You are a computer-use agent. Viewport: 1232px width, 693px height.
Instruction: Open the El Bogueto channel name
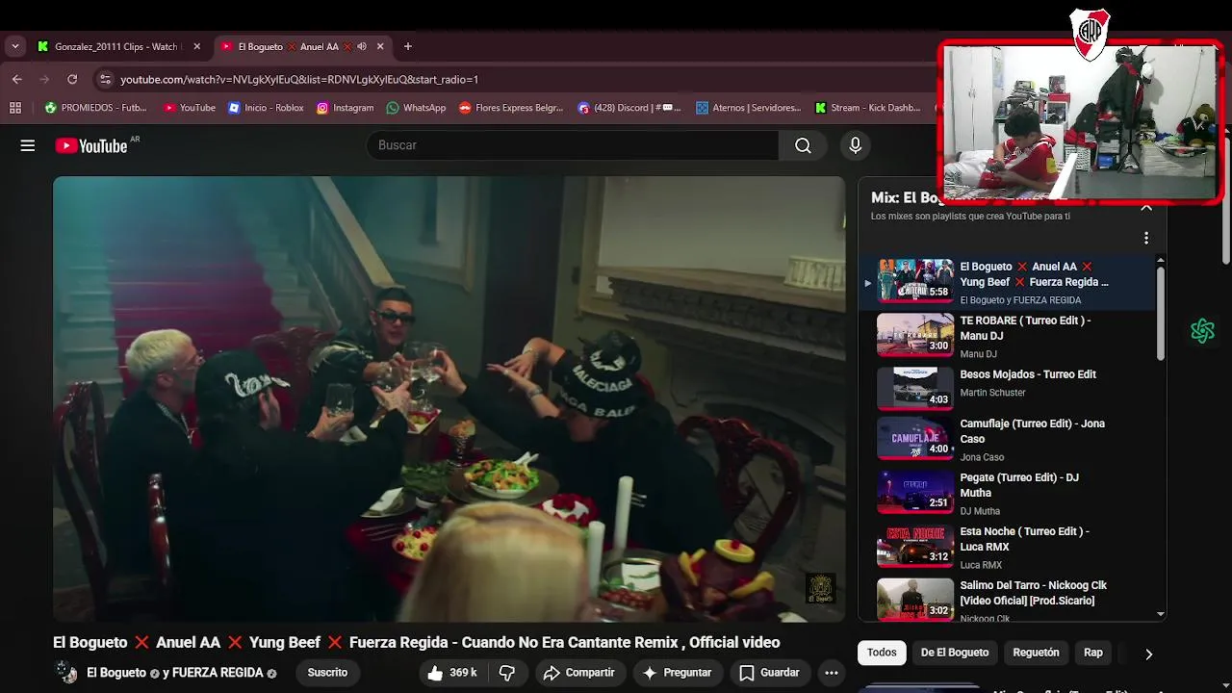[x=116, y=673]
